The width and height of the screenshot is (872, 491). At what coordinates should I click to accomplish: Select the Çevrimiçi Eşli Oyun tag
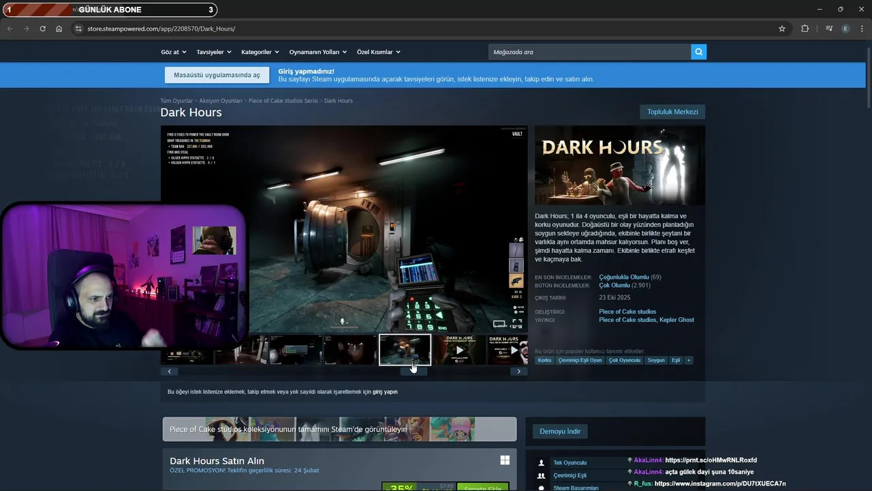pos(580,360)
